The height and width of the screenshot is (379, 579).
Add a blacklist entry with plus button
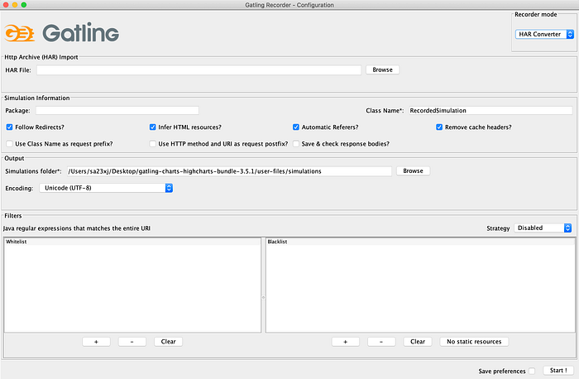click(x=345, y=342)
